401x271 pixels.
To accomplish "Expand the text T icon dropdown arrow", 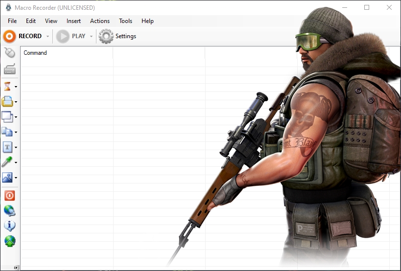I will pyautogui.click(x=16, y=147).
